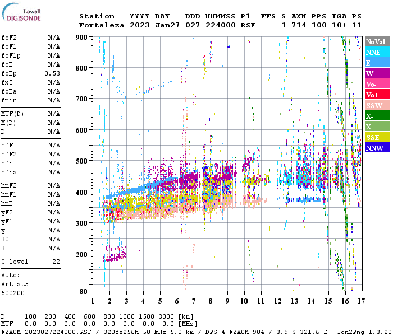Screen dimensions: 393x336
Task: Click the 'RSF' program value
Action: (x=248, y=25)
